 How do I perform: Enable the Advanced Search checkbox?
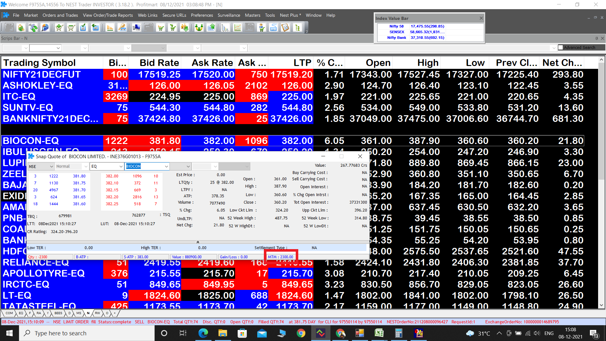561,47
